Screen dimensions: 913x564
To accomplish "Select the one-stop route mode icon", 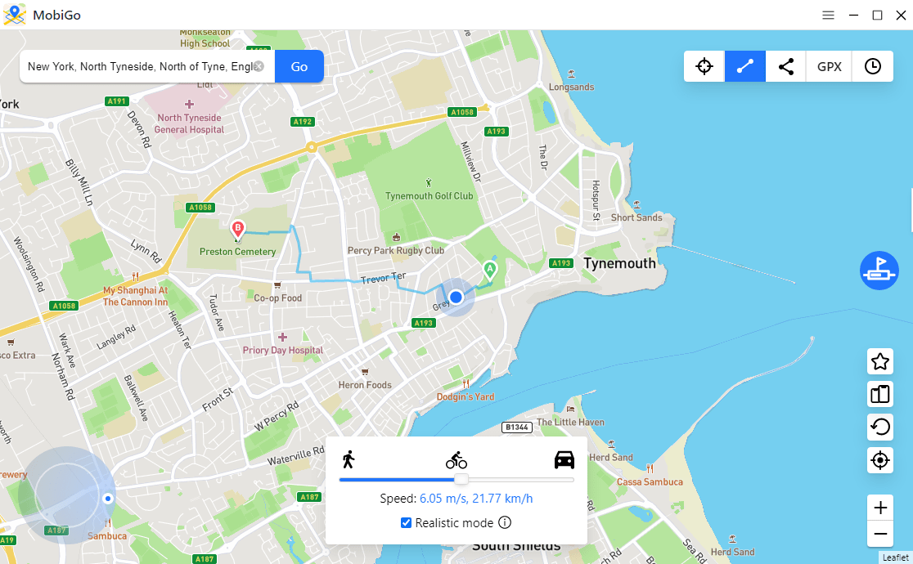I will coord(744,66).
